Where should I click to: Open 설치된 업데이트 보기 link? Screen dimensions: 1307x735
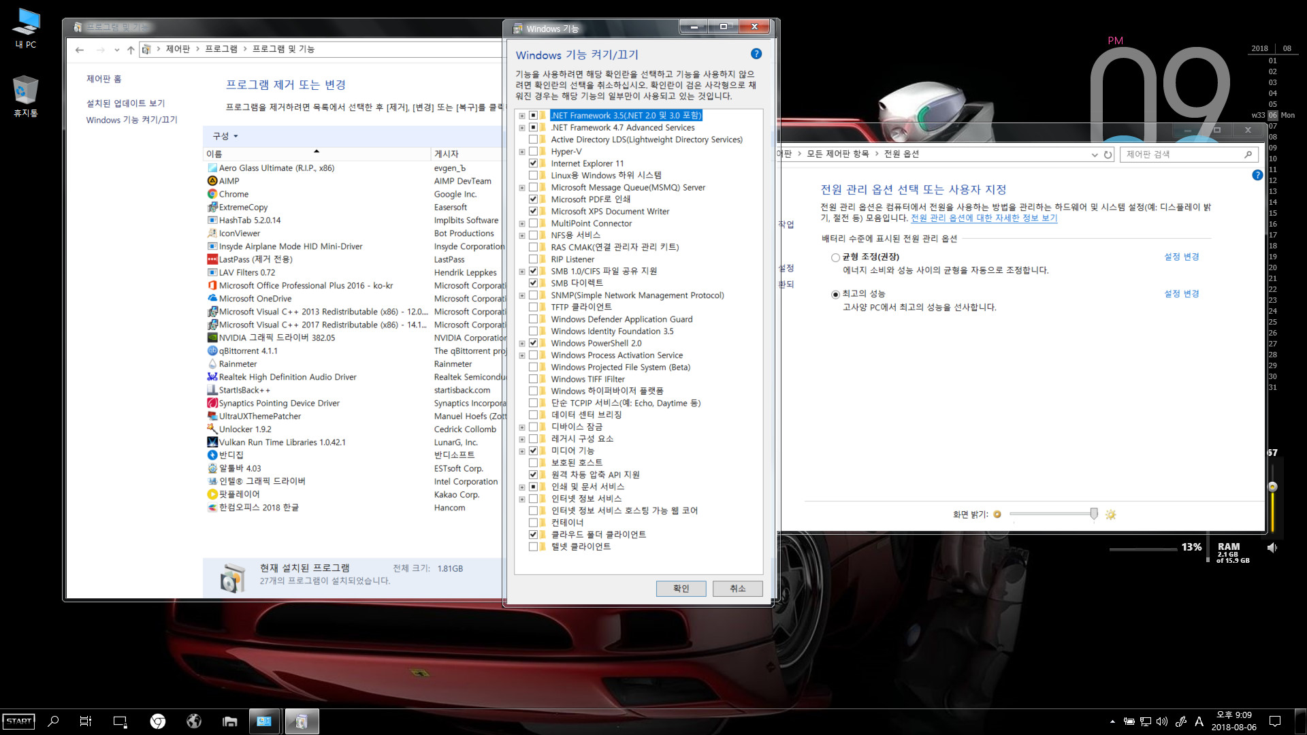[125, 103]
